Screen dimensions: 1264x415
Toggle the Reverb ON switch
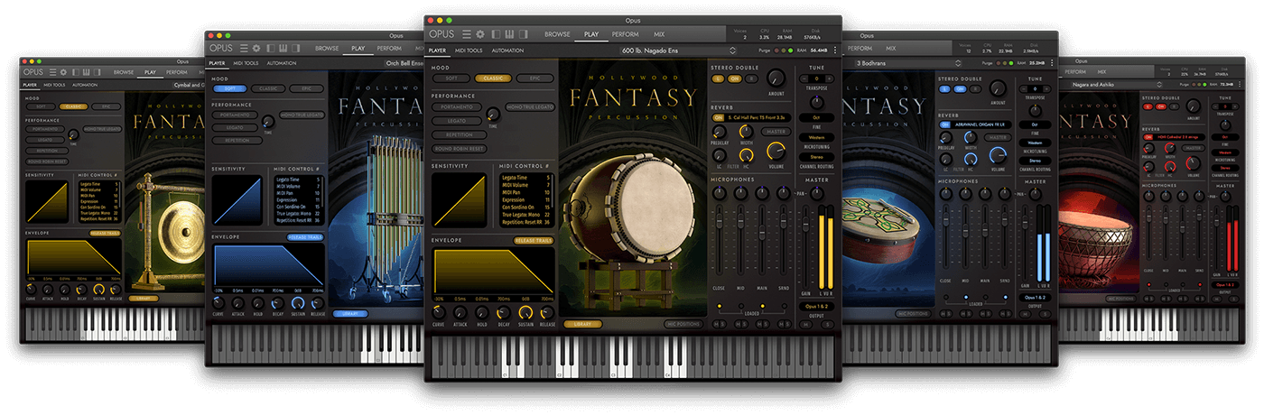(x=720, y=116)
